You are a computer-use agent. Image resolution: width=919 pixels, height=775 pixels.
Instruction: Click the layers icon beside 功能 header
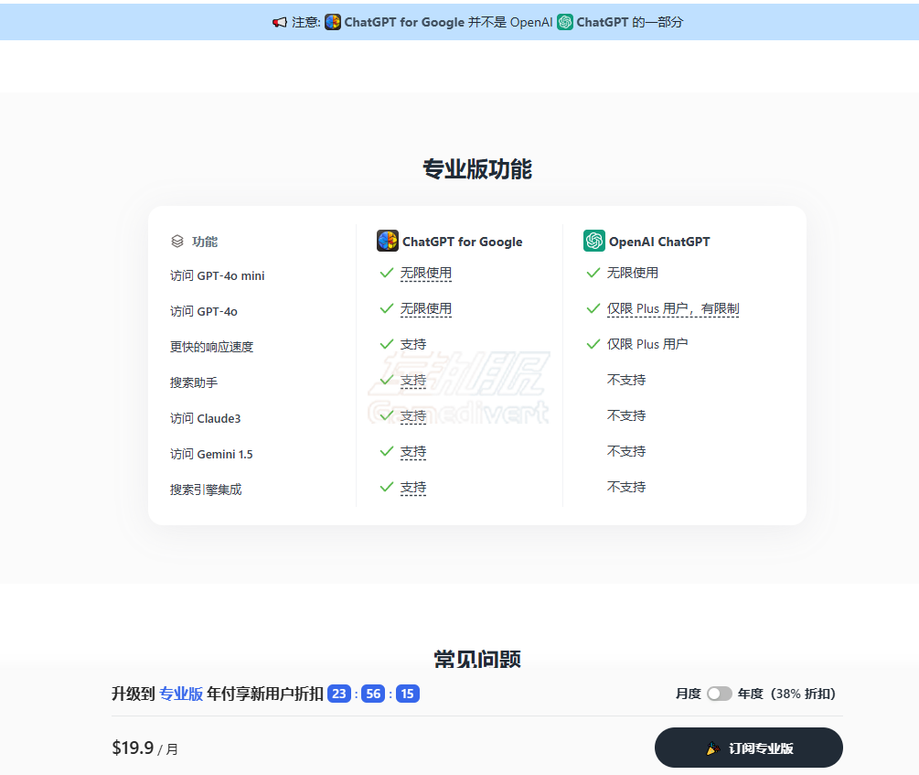177,242
